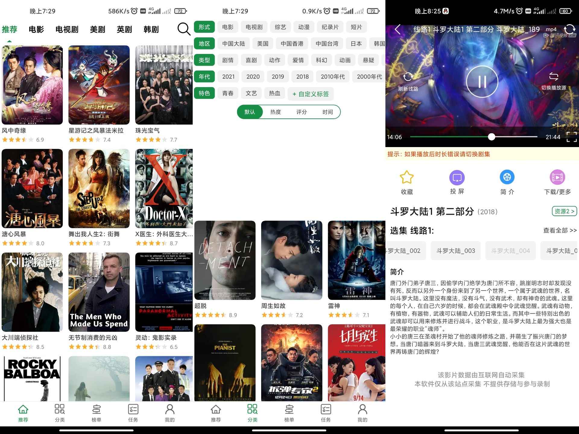Select episode 斗罗大陆_003
Screen dimensions: 579x434
click(x=456, y=250)
